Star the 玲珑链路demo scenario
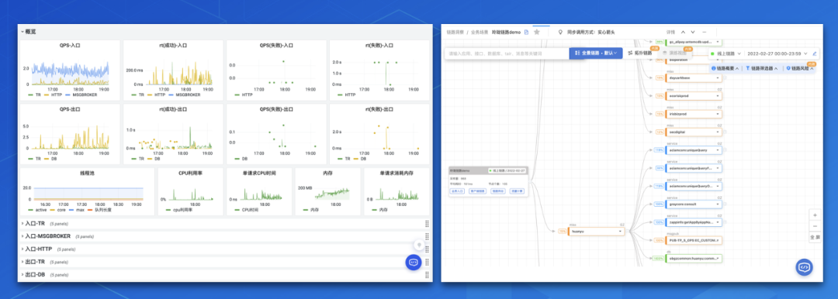838x299 pixels. (x=537, y=32)
